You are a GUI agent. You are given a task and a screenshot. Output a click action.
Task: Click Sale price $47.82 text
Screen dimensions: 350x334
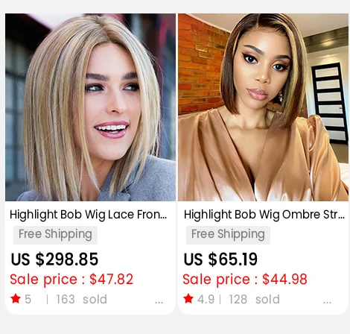tap(71, 279)
